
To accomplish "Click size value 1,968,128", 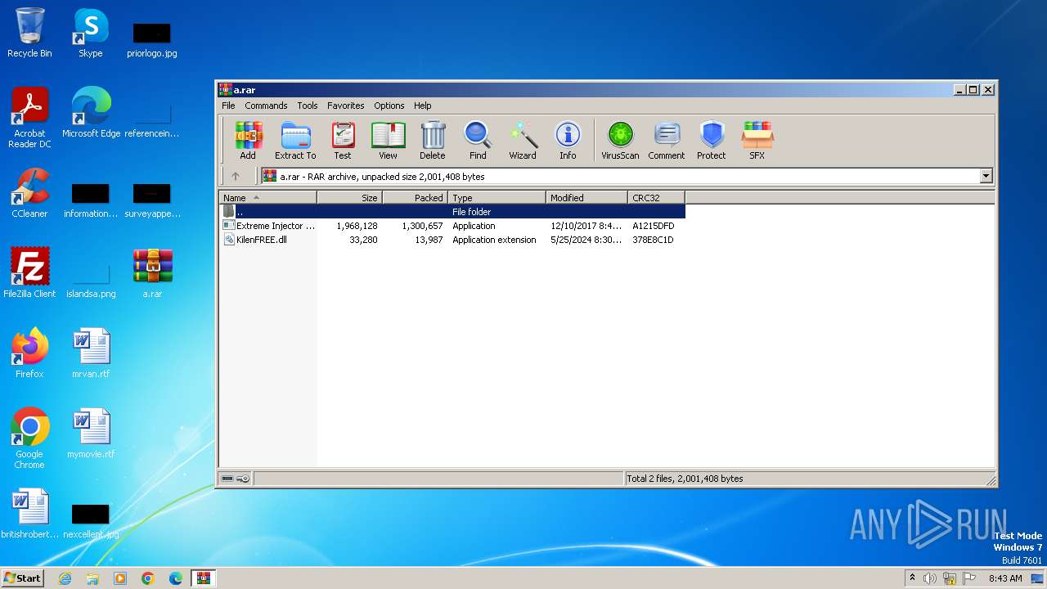I will (x=357, y=226).
